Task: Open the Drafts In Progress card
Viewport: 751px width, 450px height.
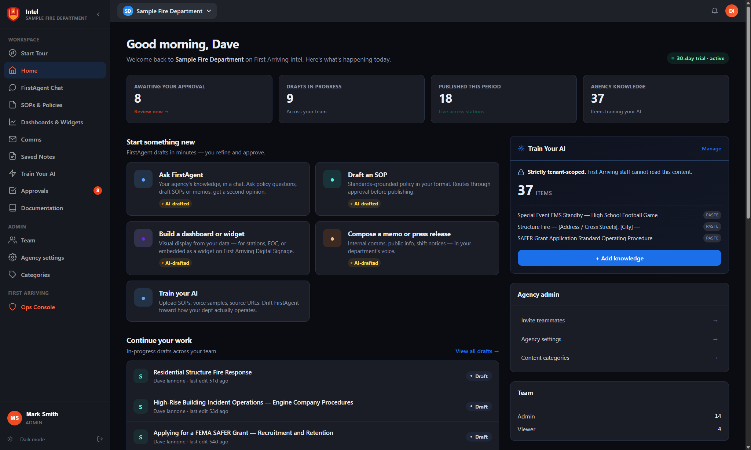Action: pyautogui.click(x=351, y=99)
